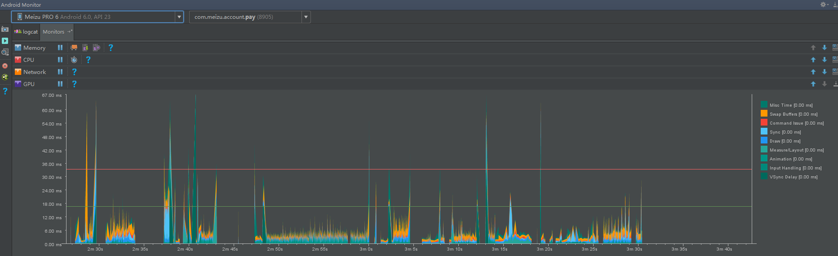Image resolution: width=838 pixels, height=256 pixels.
Task: Pause the CPU monitor
Action: [60, 60]
